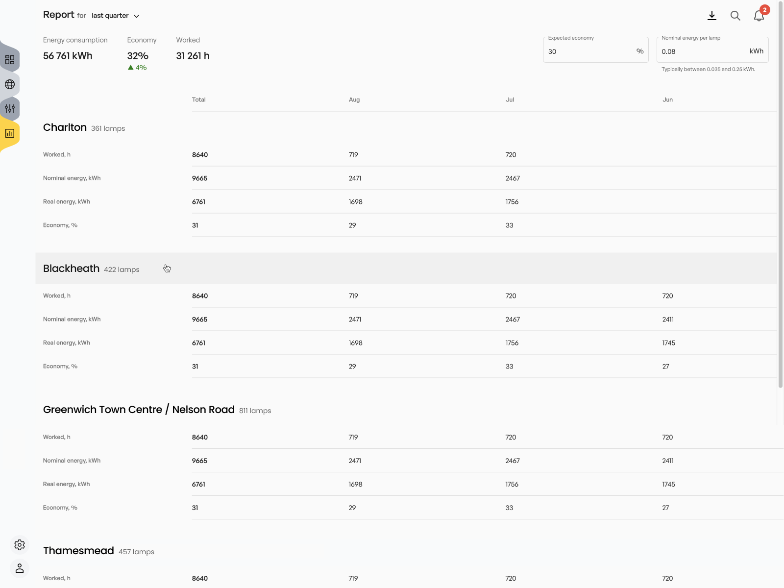Select the yellow reports chart icon
Image resolution: width=784 pixels, height=588 pixels.
click(x=9, y=133)
